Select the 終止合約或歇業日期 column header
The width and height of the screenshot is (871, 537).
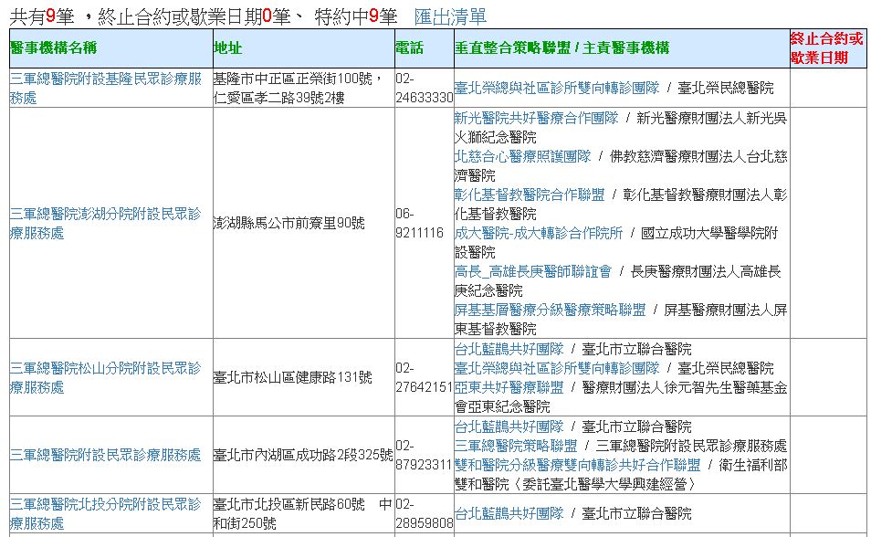pos(828,48)
